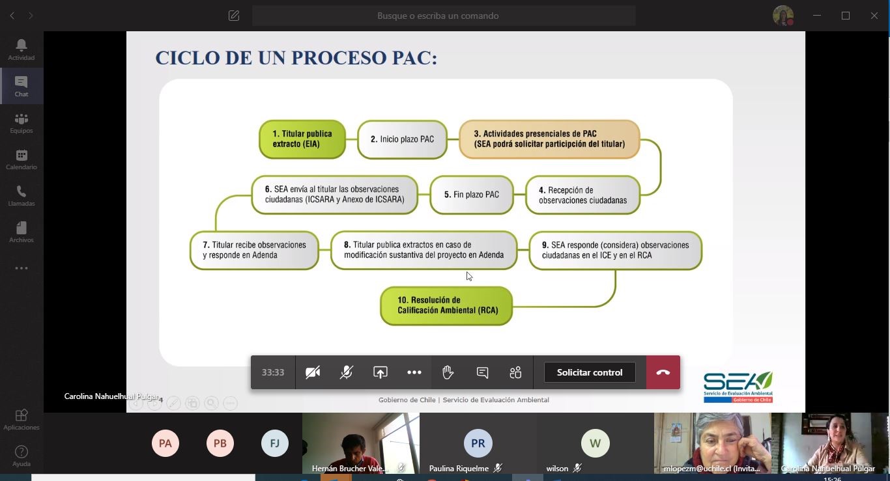Open the Equipos section

pyautogui.click(x=22, y=122)
